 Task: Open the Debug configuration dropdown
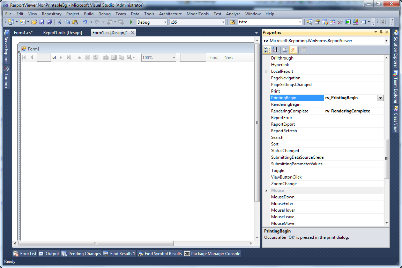pos(165,22)
